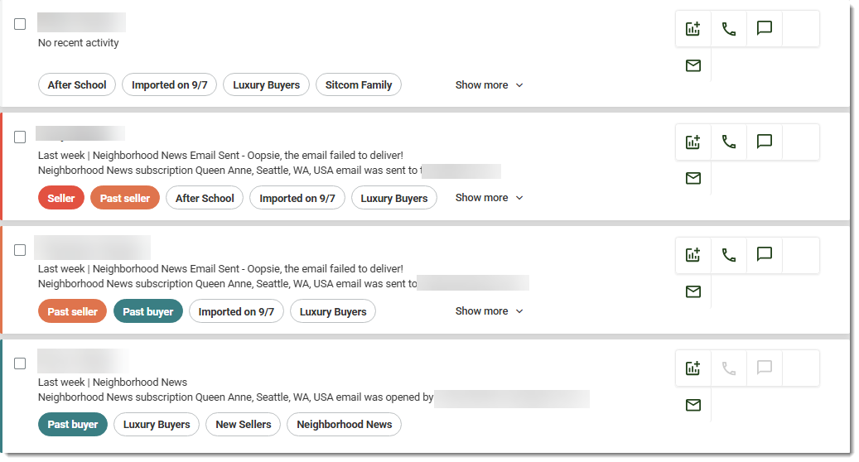859x462 pixels.
Task: Click the Past buyer tag on the New Sellers contact
Action: (x=72, y=424)
